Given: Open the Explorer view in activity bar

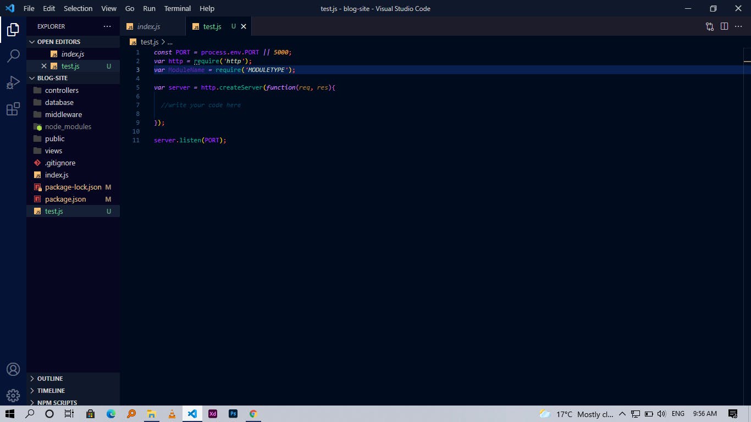Looking at the screenshot, I should (x=13, y=29).
